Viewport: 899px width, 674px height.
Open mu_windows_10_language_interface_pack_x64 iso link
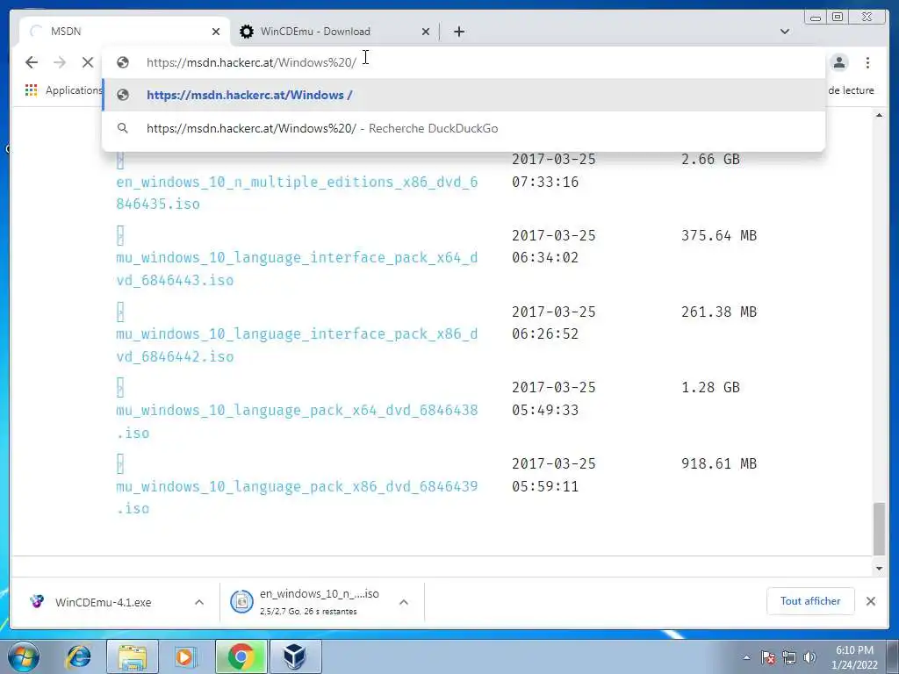297,269
